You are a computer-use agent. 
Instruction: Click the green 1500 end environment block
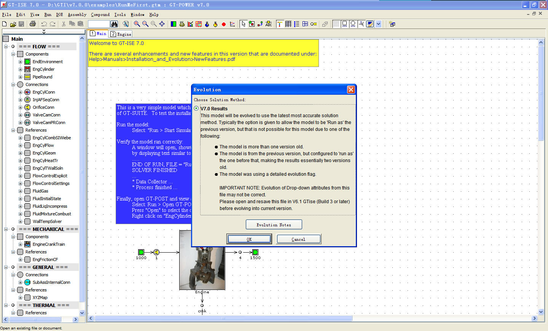[255, 252]
